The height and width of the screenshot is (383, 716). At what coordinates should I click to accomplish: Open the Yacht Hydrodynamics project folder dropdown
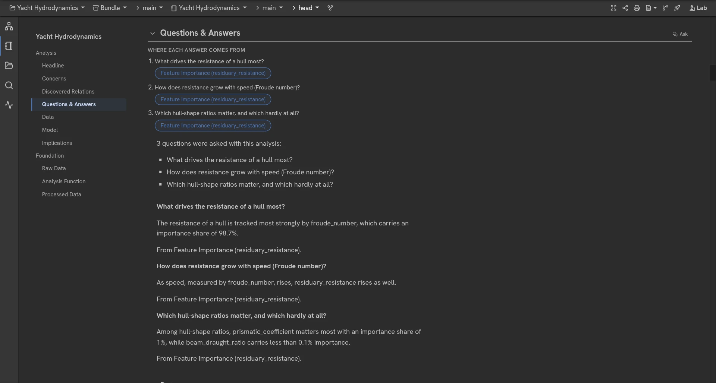[47, 8]
